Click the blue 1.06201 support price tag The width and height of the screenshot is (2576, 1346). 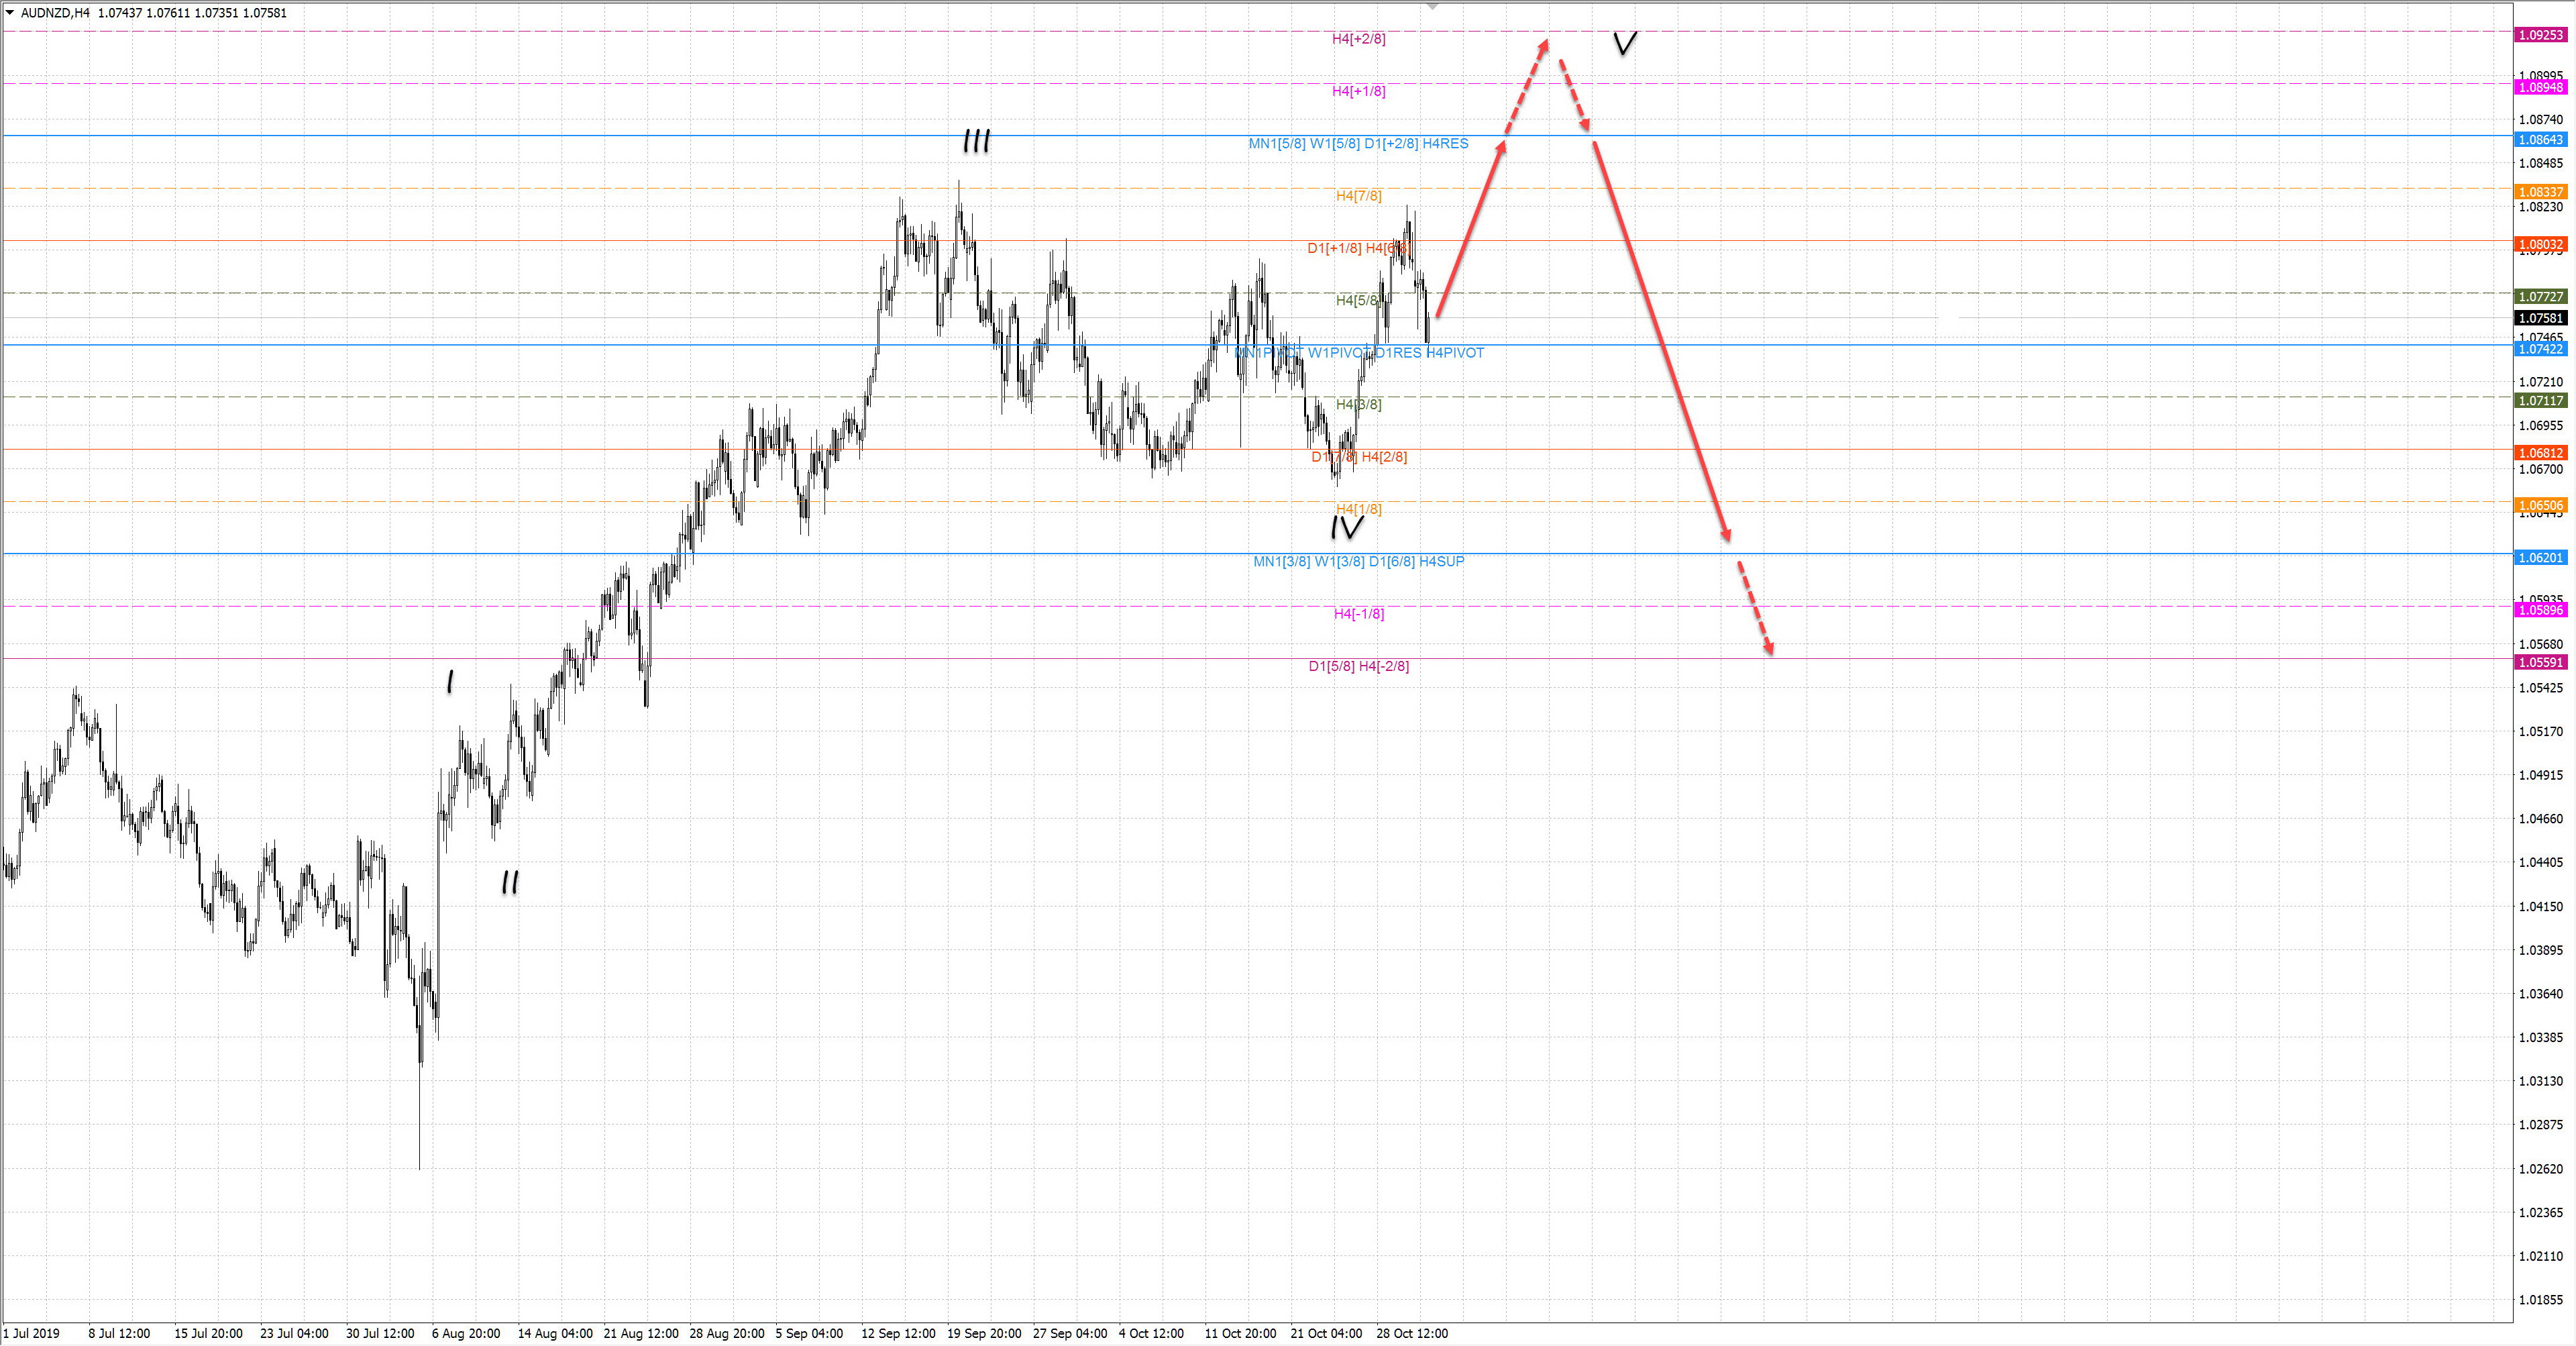point(2540,558)
